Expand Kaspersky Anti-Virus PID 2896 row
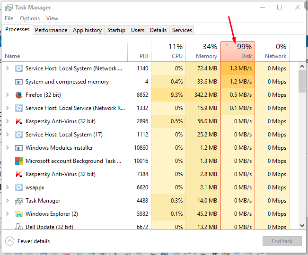Image resolution: width=308 pixels, height=255 pixels. pyautogui.click(x=8, y=121)
